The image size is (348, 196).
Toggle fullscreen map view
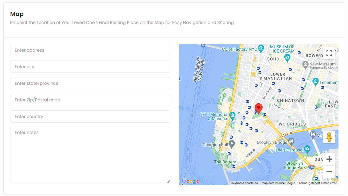[x=329, y=53]
